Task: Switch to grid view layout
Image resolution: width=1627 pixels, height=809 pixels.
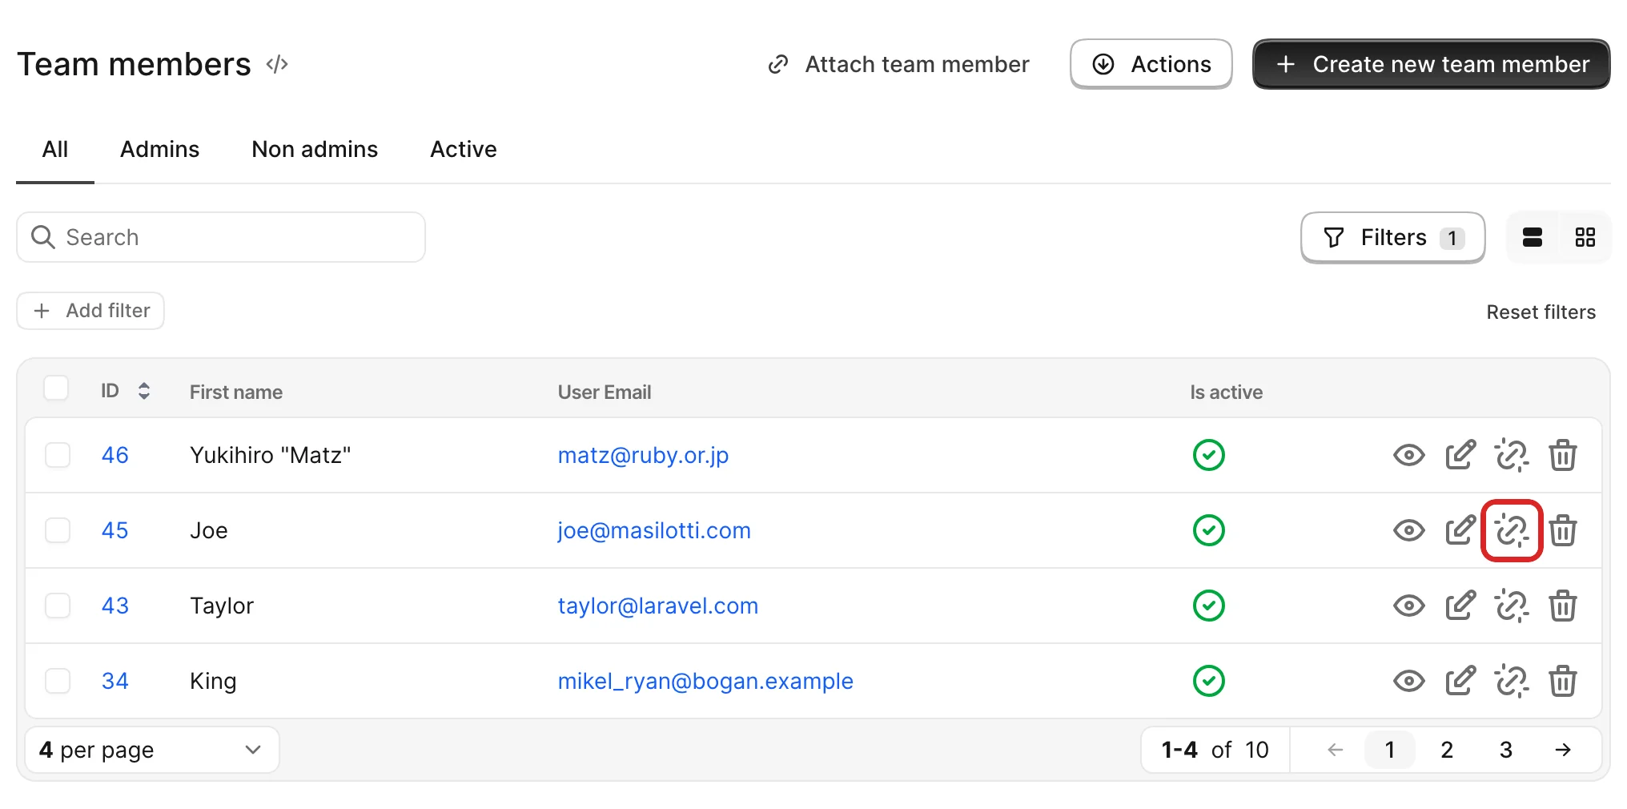Action: [x=1585, y=237]
